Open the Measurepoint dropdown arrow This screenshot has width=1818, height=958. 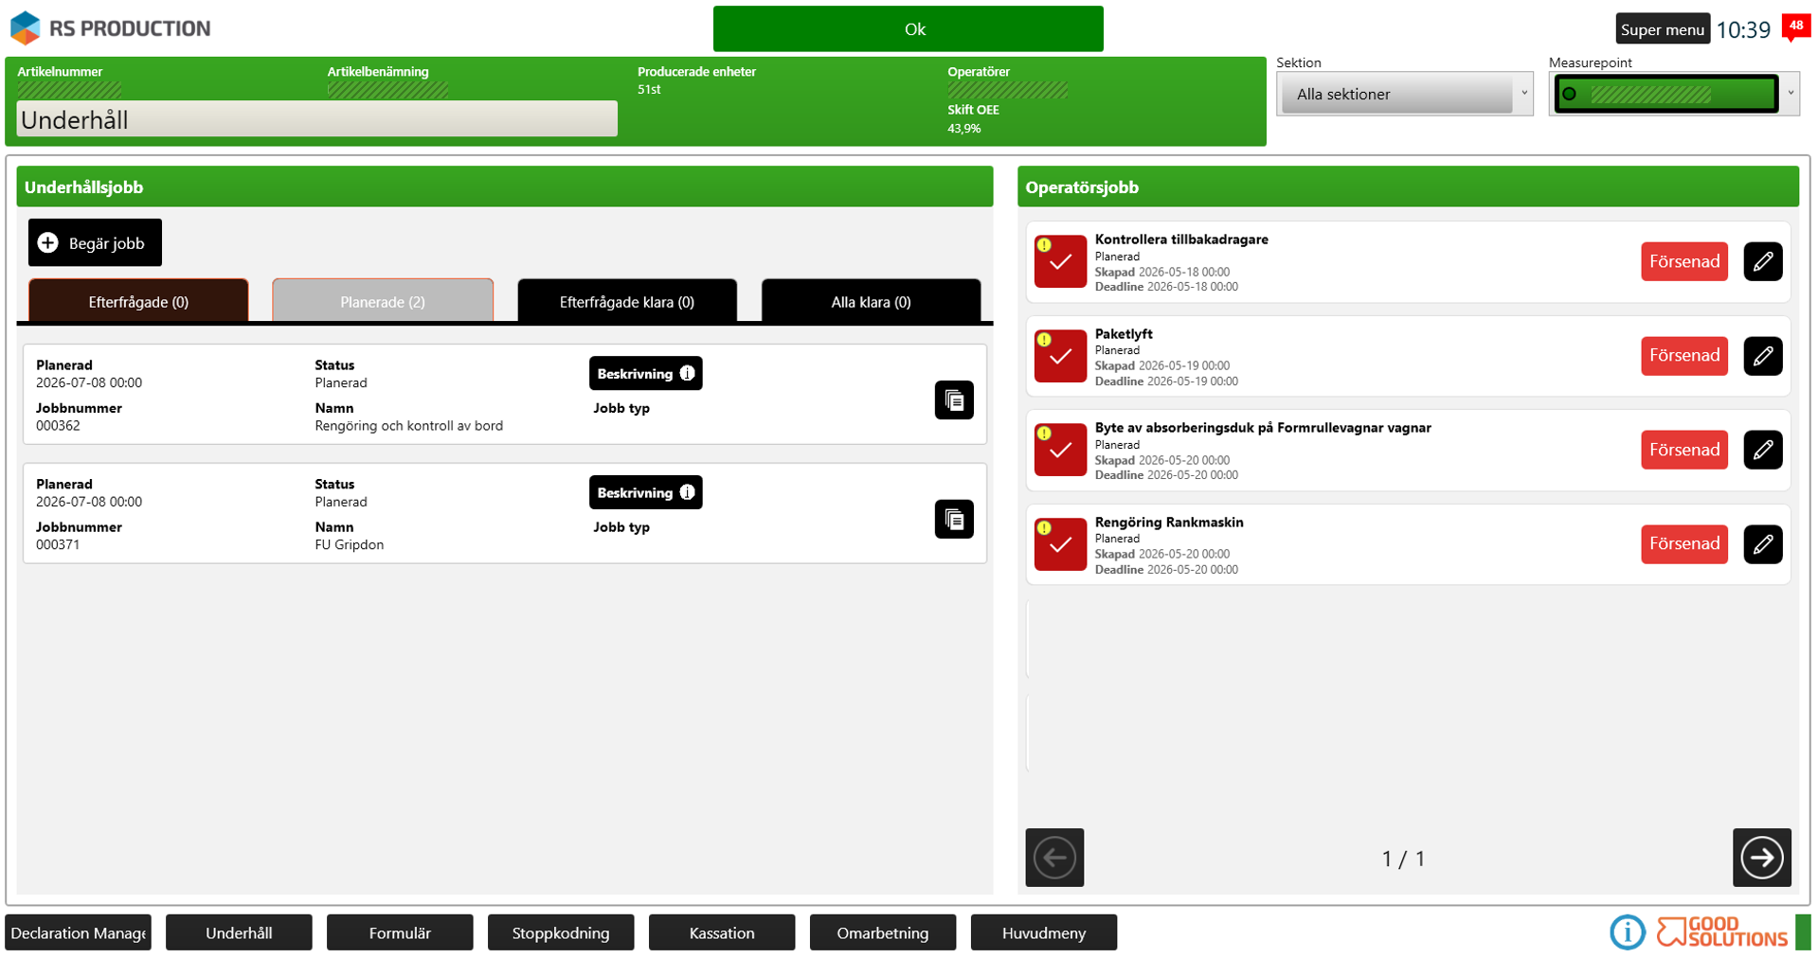(1791, 94)
